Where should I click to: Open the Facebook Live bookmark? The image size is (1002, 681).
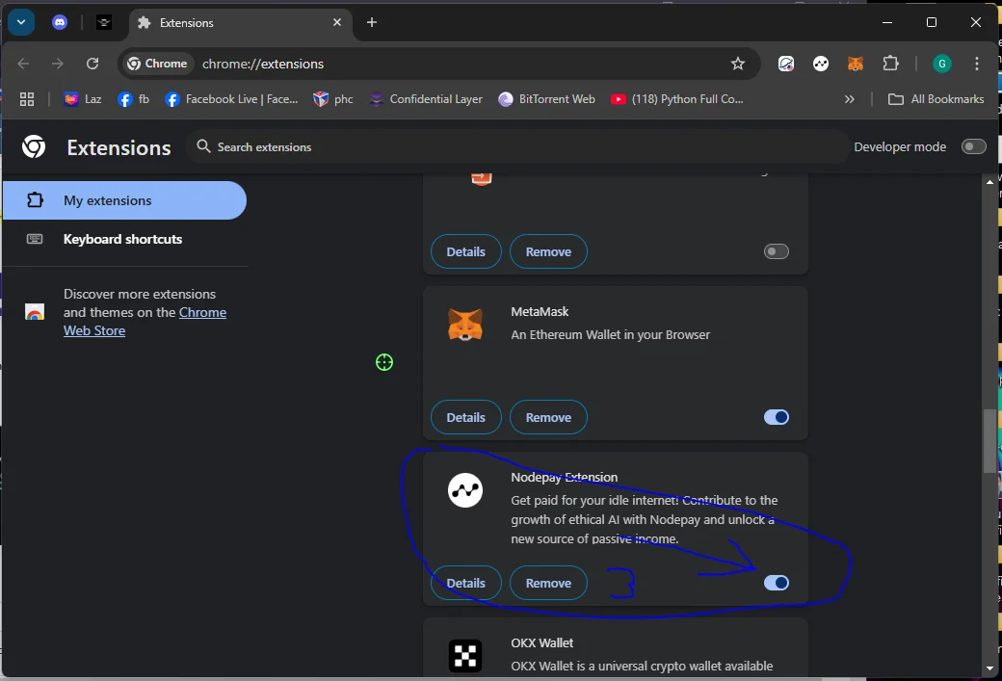(231, 99)
